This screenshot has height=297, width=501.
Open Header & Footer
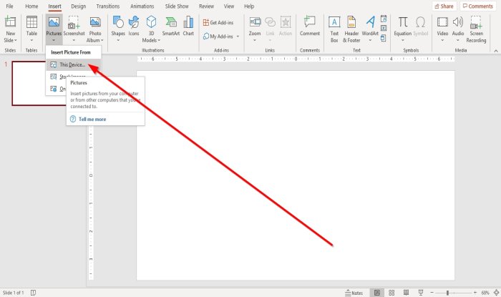coord(351,29)
